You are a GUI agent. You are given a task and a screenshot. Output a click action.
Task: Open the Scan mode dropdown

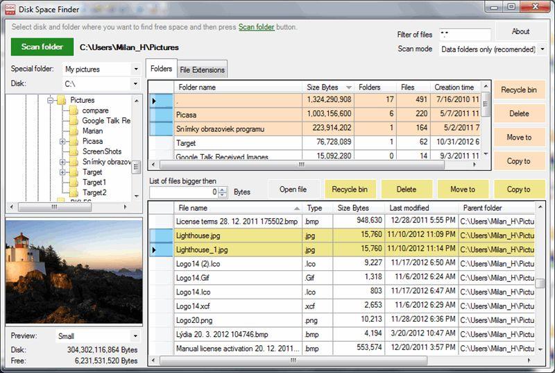pyautogui.click(x=542, y=49)
